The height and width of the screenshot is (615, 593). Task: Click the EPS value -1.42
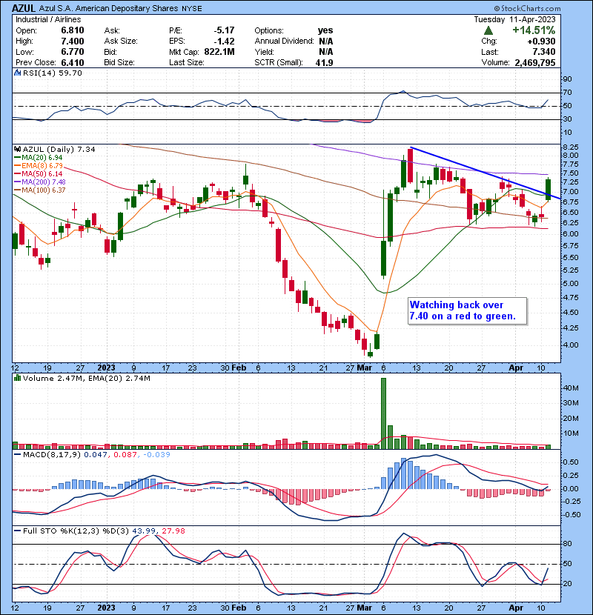point(224,41)
